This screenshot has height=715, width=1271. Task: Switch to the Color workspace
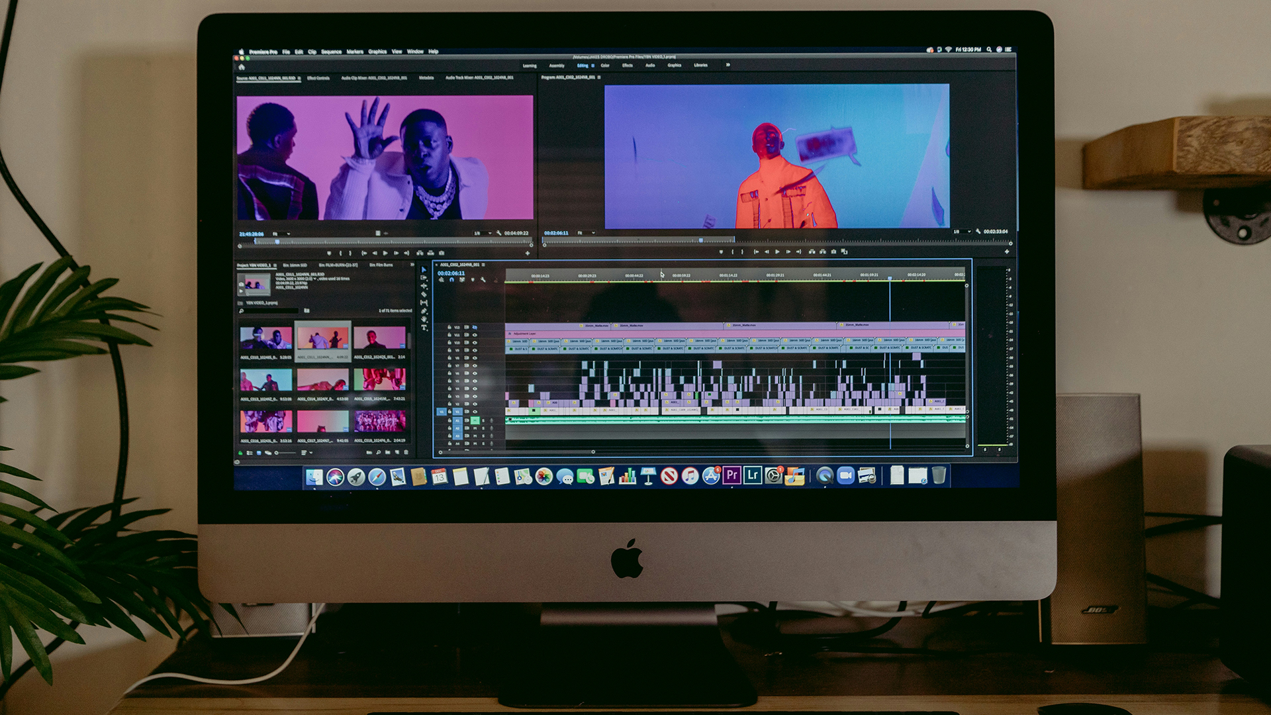pyautogui.click(x=605, y=66)
